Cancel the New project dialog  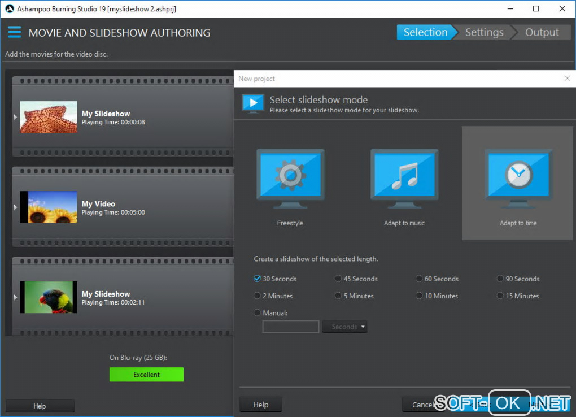(x=422, y=405)
